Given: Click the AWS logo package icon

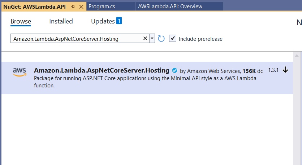Looking at the screenshot, I should click(x=20, y=72).
